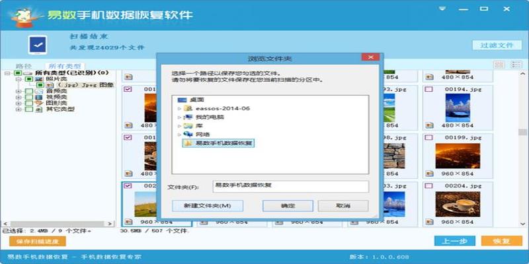The height and width of the screenshot is (264, 529).
Task: Click the file list vertical scrollbar thumb
Action: click(522, 132)
